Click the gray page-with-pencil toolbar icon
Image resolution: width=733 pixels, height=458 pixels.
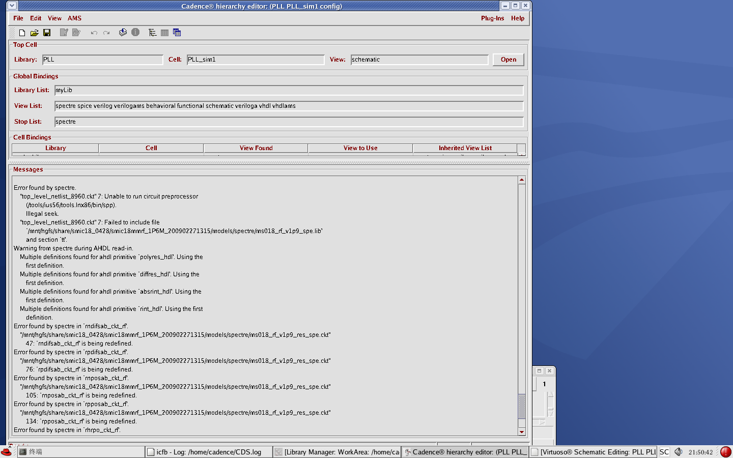(x=64, y=33)
